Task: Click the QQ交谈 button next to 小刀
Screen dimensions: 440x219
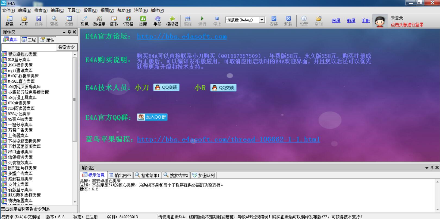Action: [166, 87]
